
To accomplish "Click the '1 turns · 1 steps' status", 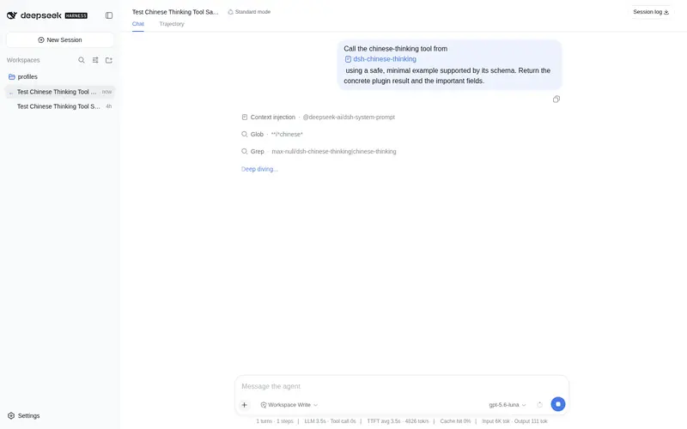I will 275,421.
